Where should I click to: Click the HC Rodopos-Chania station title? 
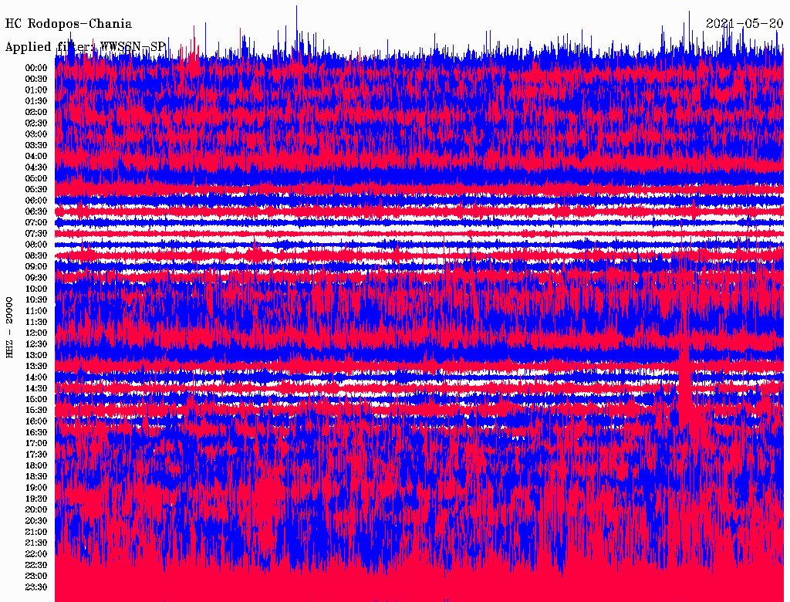[x=69, y=24]
